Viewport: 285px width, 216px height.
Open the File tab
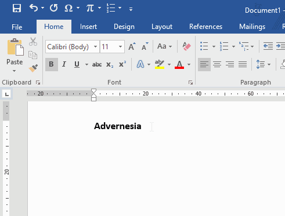pos(17,27)
